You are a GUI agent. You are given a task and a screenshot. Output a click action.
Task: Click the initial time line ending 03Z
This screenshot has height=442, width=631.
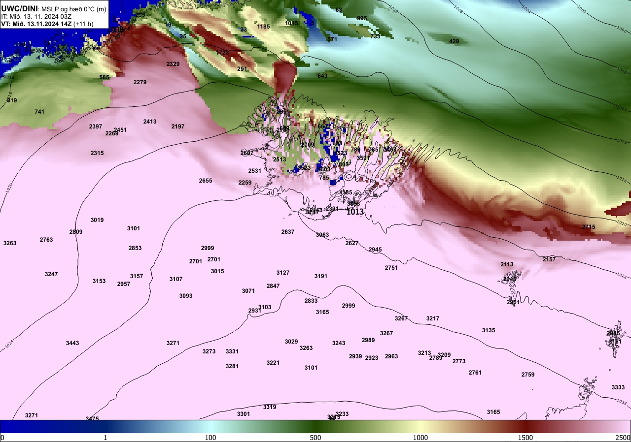coord(36,16)
